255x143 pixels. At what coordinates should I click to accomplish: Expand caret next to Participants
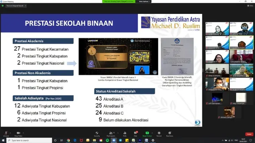[x=118, y=133]
